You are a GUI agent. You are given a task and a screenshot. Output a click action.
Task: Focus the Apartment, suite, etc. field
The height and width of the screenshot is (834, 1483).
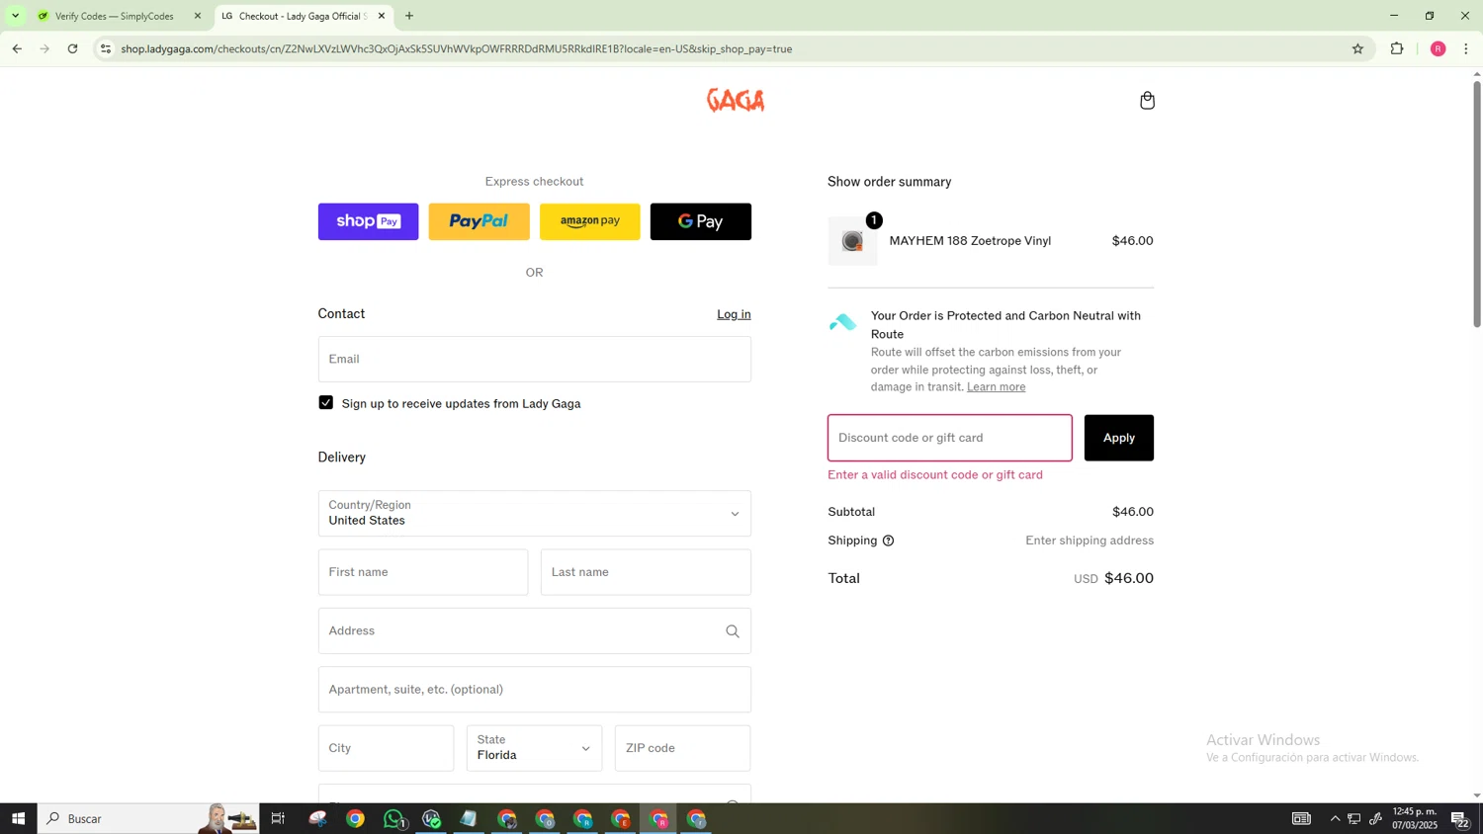(x=534, y=690)
